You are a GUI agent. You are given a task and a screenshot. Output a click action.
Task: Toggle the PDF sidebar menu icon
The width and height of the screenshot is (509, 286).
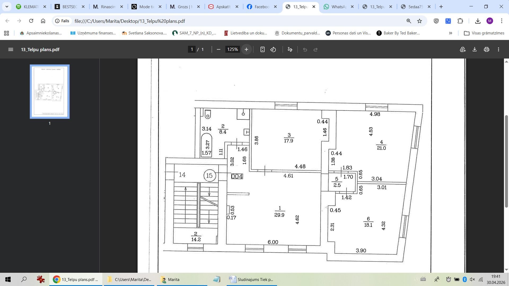coord(11,50)
